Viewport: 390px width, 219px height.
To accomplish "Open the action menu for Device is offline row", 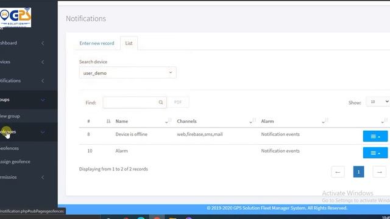I will coord(375,136).
